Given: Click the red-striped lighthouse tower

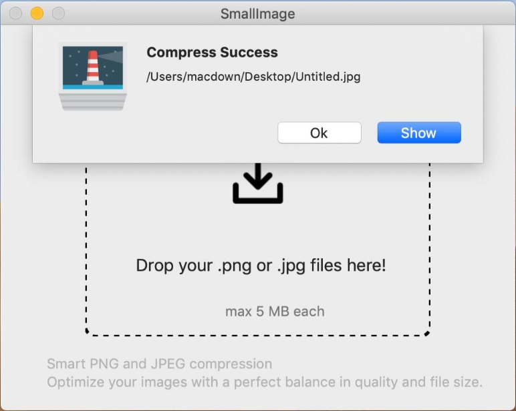Looking at the screenshot, I should click(x=92, y=67).
